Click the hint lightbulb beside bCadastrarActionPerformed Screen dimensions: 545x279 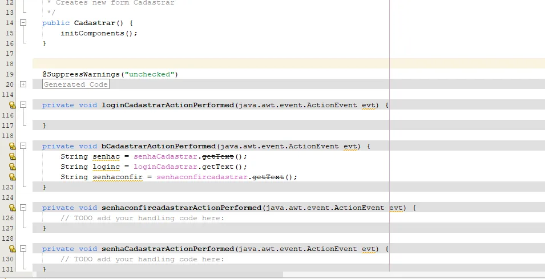(x=12, y=146)
